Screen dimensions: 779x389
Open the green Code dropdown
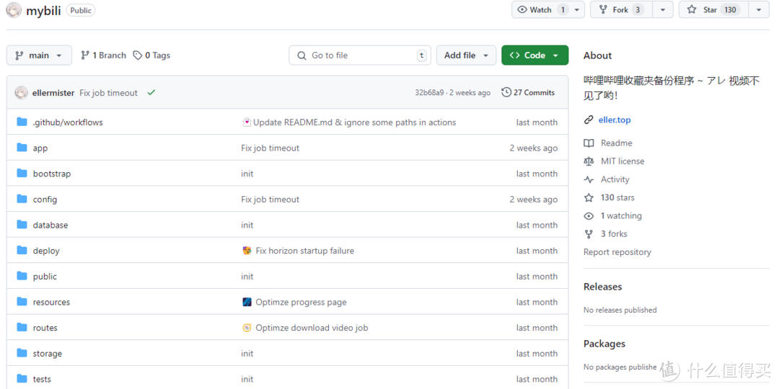click(x=534, y=55)
